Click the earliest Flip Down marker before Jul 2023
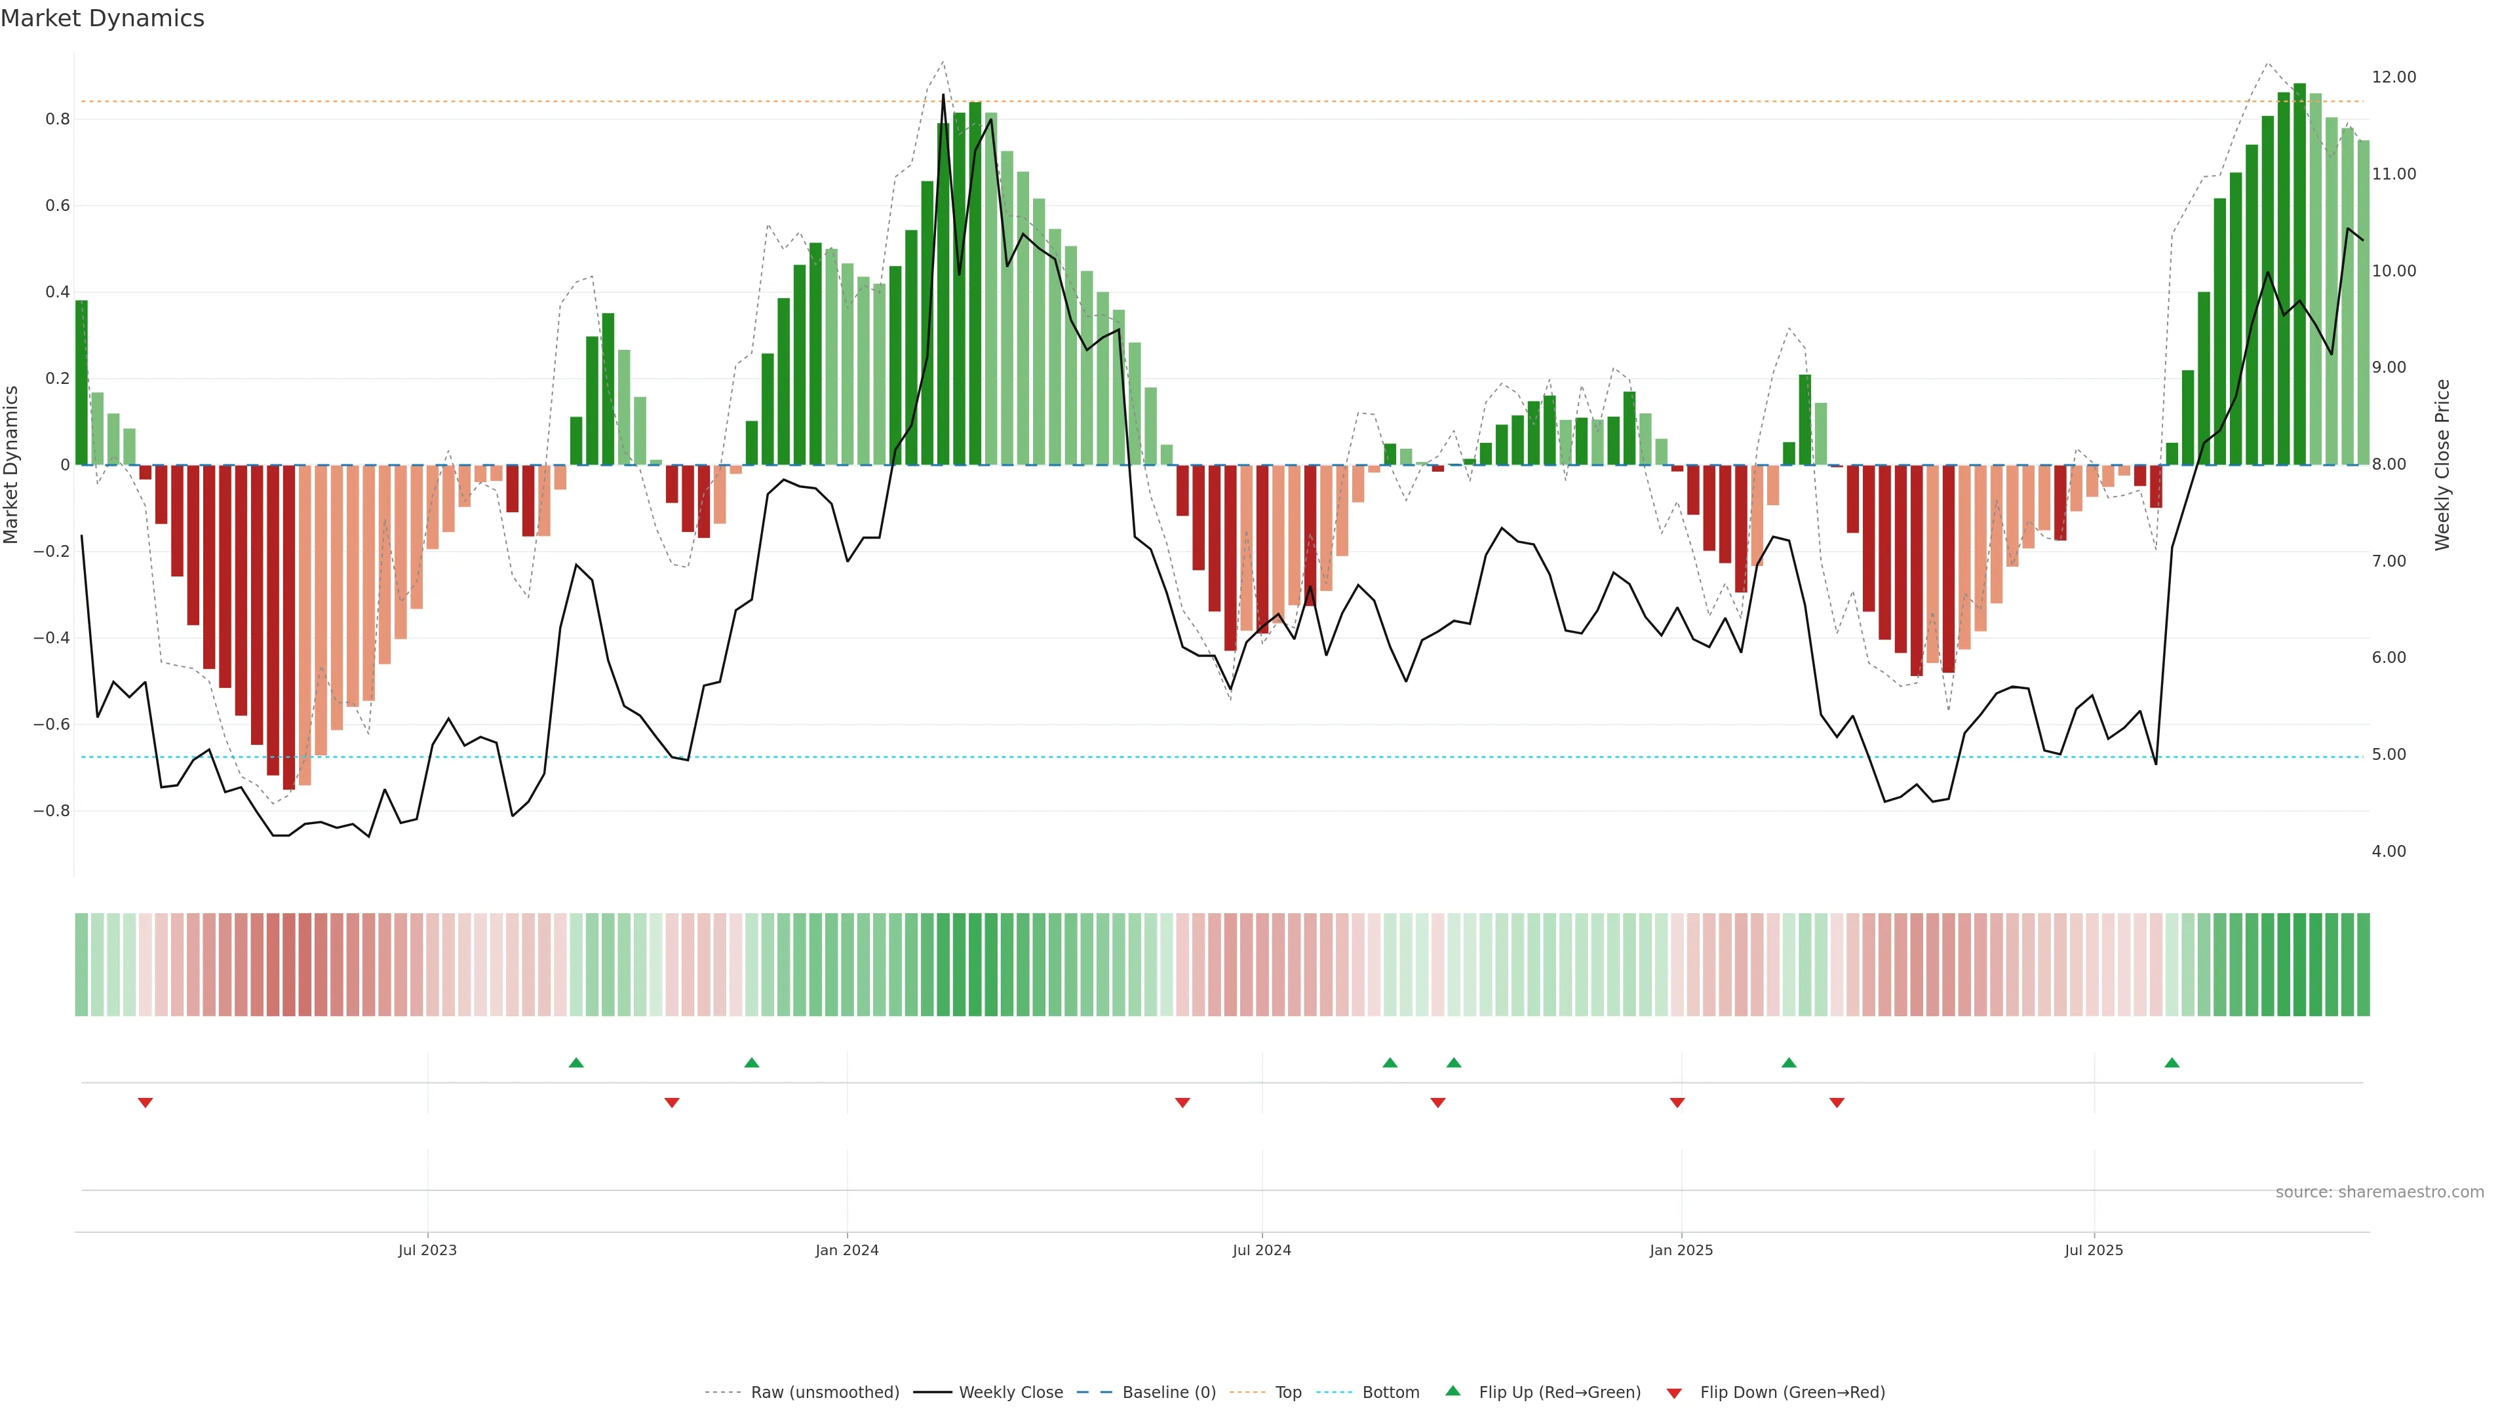The width and height of the screenshot is (2517, 1415). (146, 1103)
